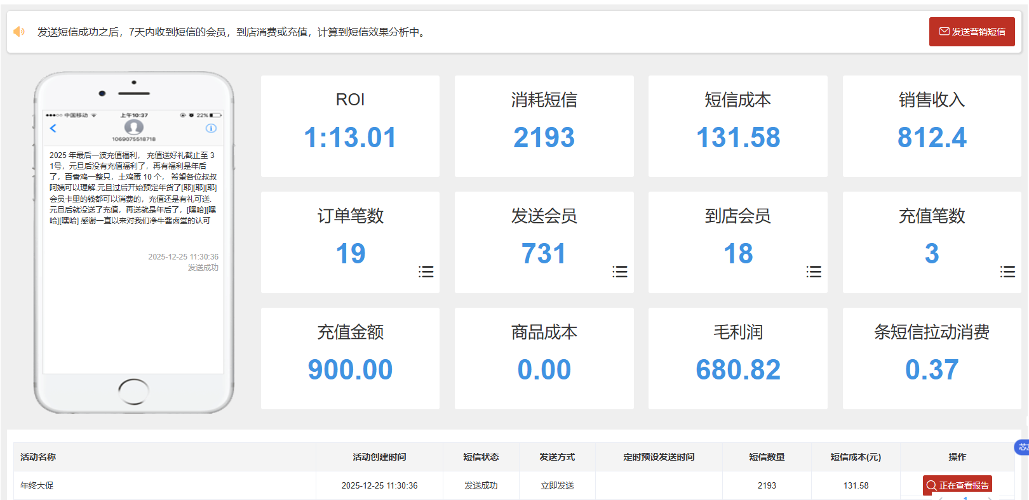
Task: Click the 充值金额 value 900.00
Action: (x=350, y=370)
